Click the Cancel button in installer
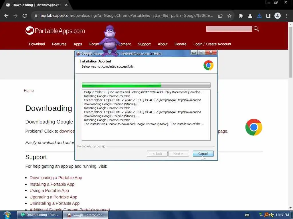Screen dimensions: 293x219 click(203, 154)
